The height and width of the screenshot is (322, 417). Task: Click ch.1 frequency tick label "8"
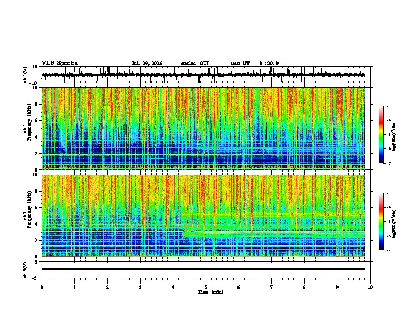click(x=36, y=104)
